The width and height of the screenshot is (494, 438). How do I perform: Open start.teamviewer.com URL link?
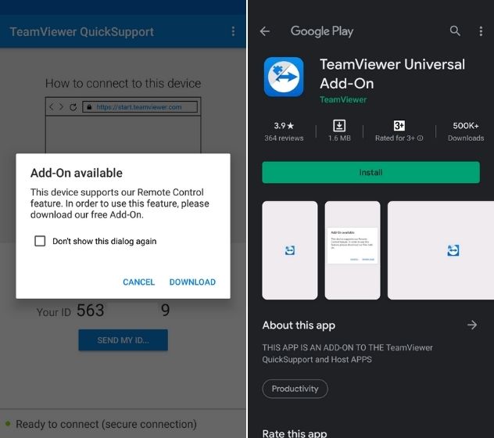139,107
